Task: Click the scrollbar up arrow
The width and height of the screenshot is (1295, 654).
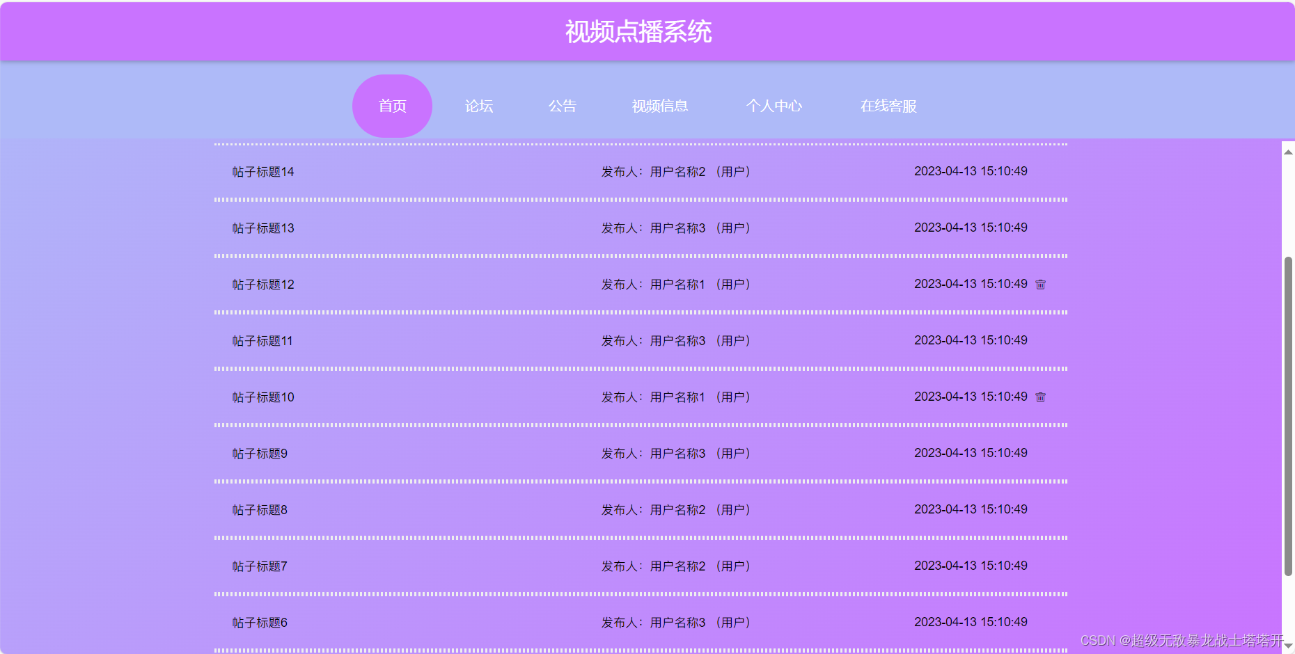Action: tap(1288, 152)
